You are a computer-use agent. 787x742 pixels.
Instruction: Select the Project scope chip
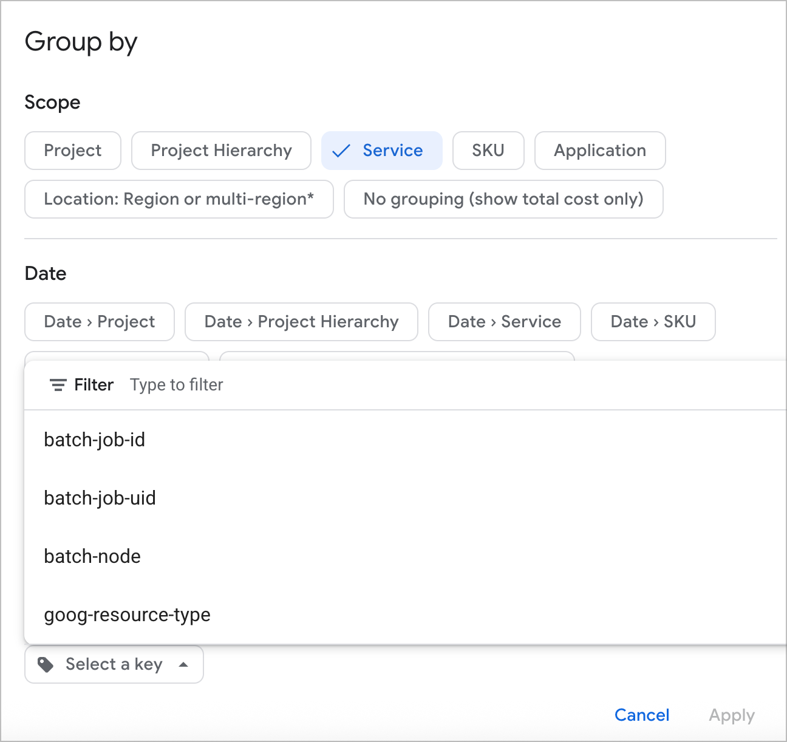pos(72,151)
